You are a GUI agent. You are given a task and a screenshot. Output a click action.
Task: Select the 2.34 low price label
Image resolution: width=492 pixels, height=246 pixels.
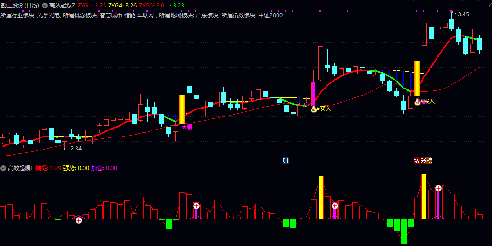click(76, 149)
